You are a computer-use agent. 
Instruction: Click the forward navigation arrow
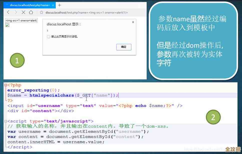click(16, 12)
